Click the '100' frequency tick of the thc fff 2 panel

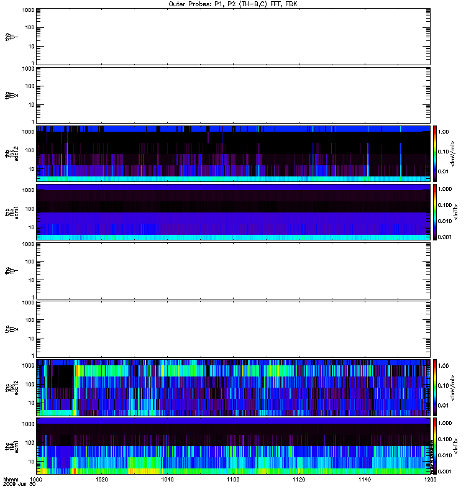[x=30, y=320]
